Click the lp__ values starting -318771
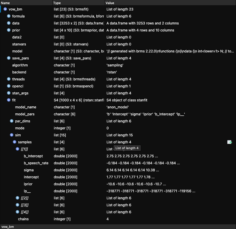236x229 pixels. click(151, 191)
